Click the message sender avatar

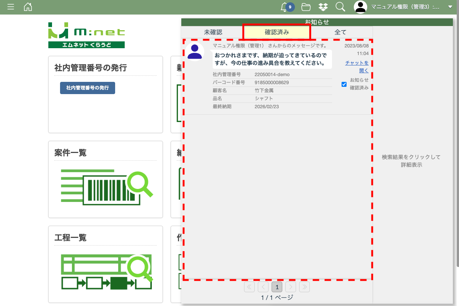[x=195, y=51]
